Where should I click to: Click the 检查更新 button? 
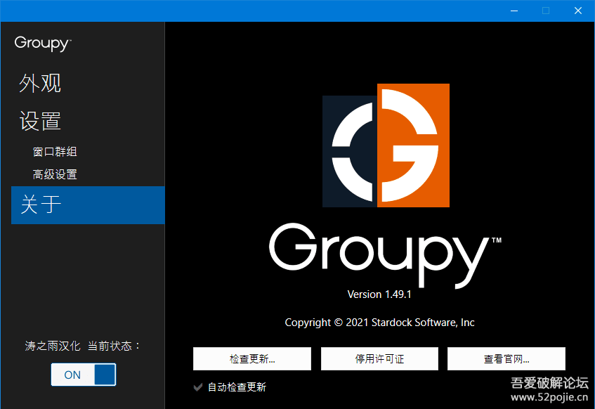(252, 358)
